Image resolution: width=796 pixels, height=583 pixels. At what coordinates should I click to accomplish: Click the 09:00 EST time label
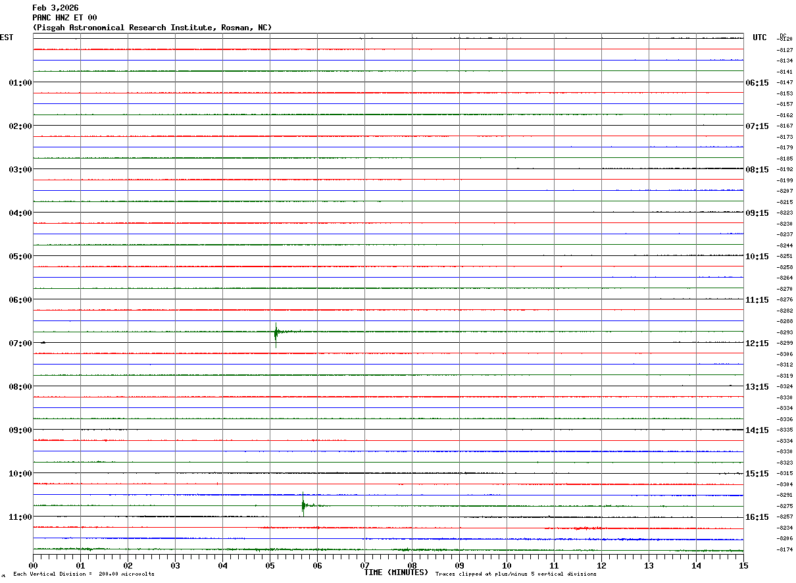point(20,430)
